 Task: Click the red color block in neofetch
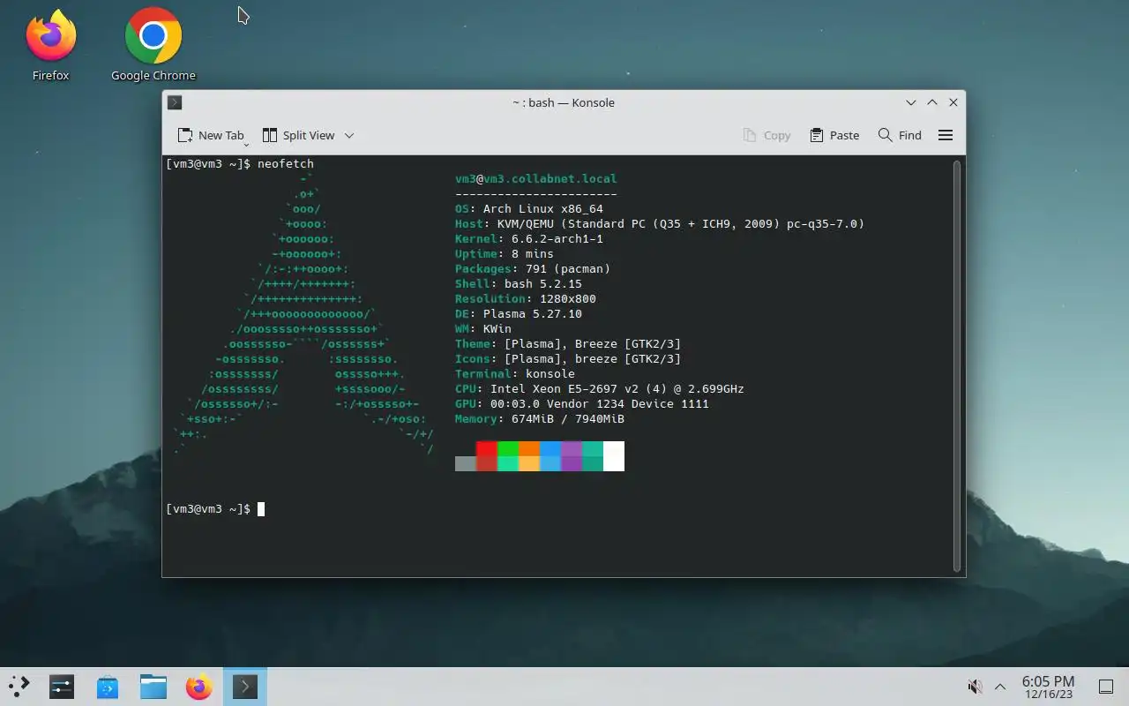pyautogui.click(x=487, y=448)
